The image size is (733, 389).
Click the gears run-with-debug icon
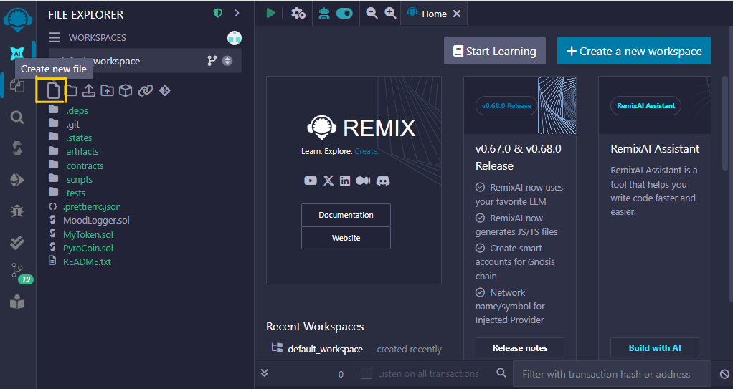point(298,13)
